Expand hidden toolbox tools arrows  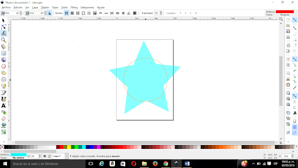click(4, 142)
